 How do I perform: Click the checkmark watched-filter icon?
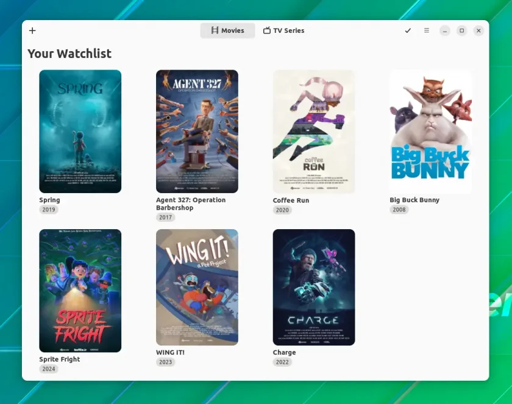point(408,30)
